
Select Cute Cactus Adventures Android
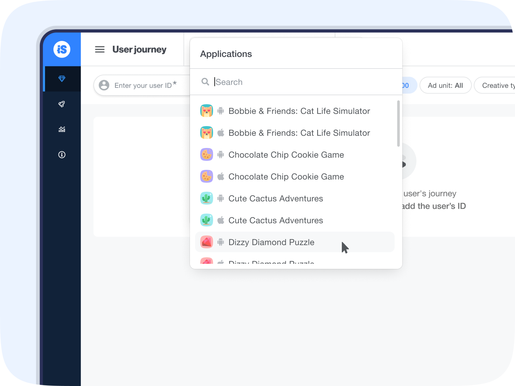[295, 198]
